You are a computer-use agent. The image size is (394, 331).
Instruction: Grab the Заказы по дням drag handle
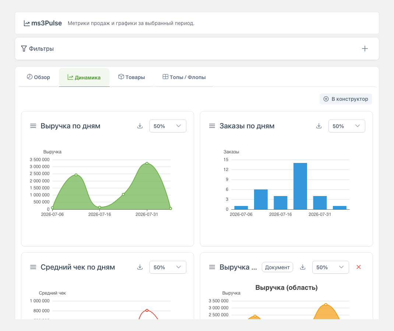(x=212, y=126)
